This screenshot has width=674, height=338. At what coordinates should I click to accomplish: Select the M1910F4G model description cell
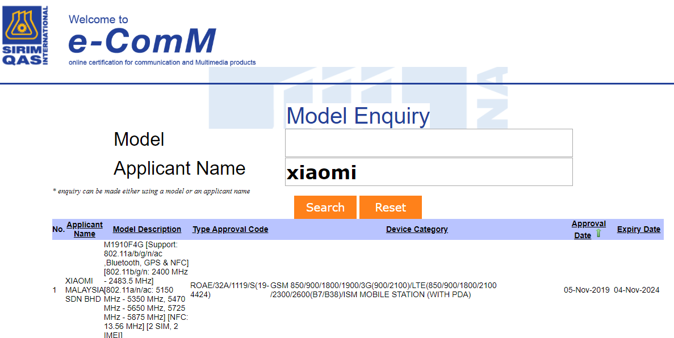pos(146,290)
